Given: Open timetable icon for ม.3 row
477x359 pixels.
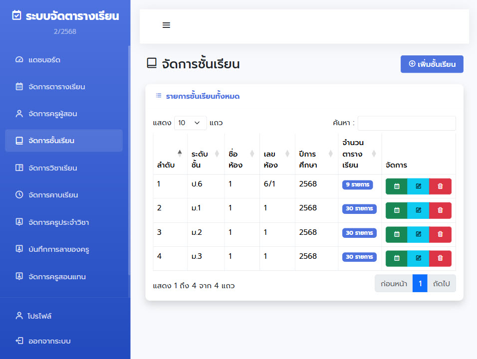Looking at the screenshot, I should coord(397,258).
